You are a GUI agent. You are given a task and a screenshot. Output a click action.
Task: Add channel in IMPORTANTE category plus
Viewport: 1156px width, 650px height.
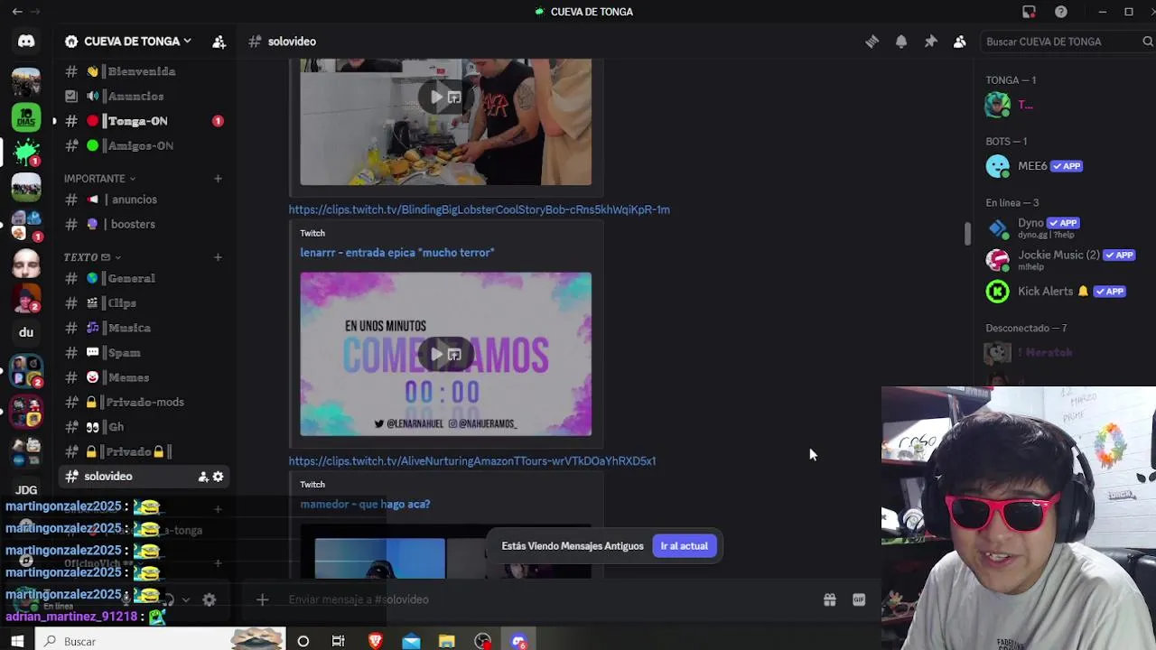[218, 179]
